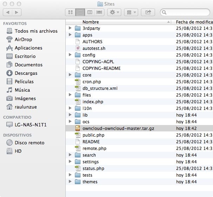Select owncloud-owncloud-master.tar.gz file

pyautogui.click(x=118, y=128)
